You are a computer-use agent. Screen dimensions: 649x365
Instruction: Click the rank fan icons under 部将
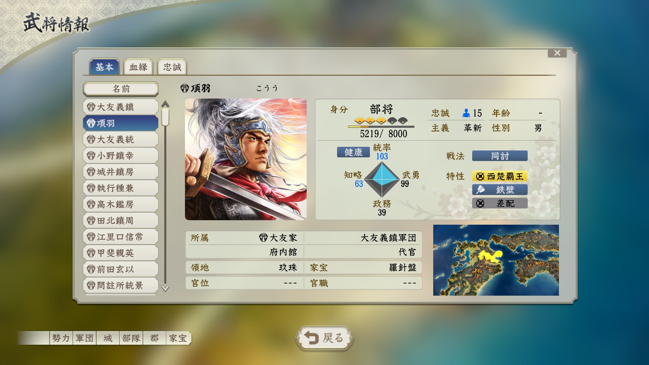381,120
